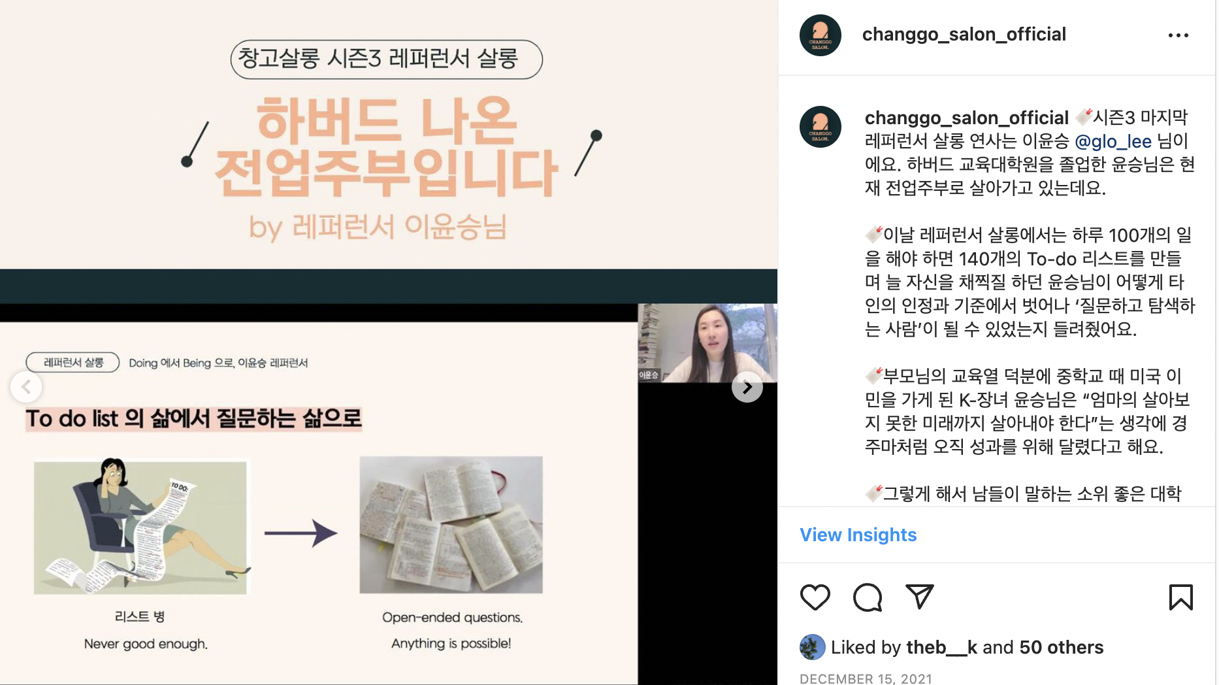Open header profile avatar of changgo_salon_official
The width and height of the screenshot is (1219, 685).
click(821, 35)
